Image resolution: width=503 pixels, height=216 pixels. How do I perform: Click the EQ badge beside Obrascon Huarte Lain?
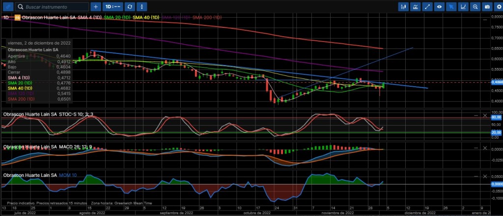[x=18, y=18]
